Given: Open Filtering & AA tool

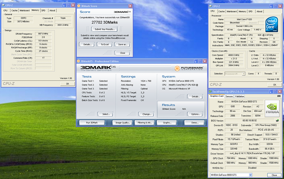Looking at the screenshot, I should [145, 123].
